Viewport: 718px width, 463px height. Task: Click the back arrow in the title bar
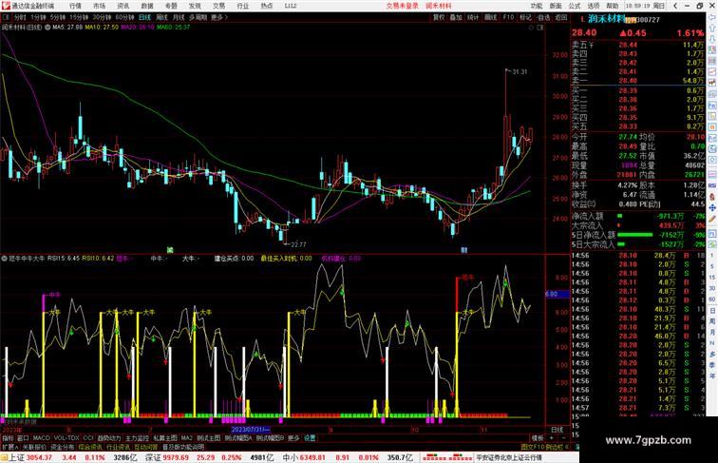(x=676, y=6)
